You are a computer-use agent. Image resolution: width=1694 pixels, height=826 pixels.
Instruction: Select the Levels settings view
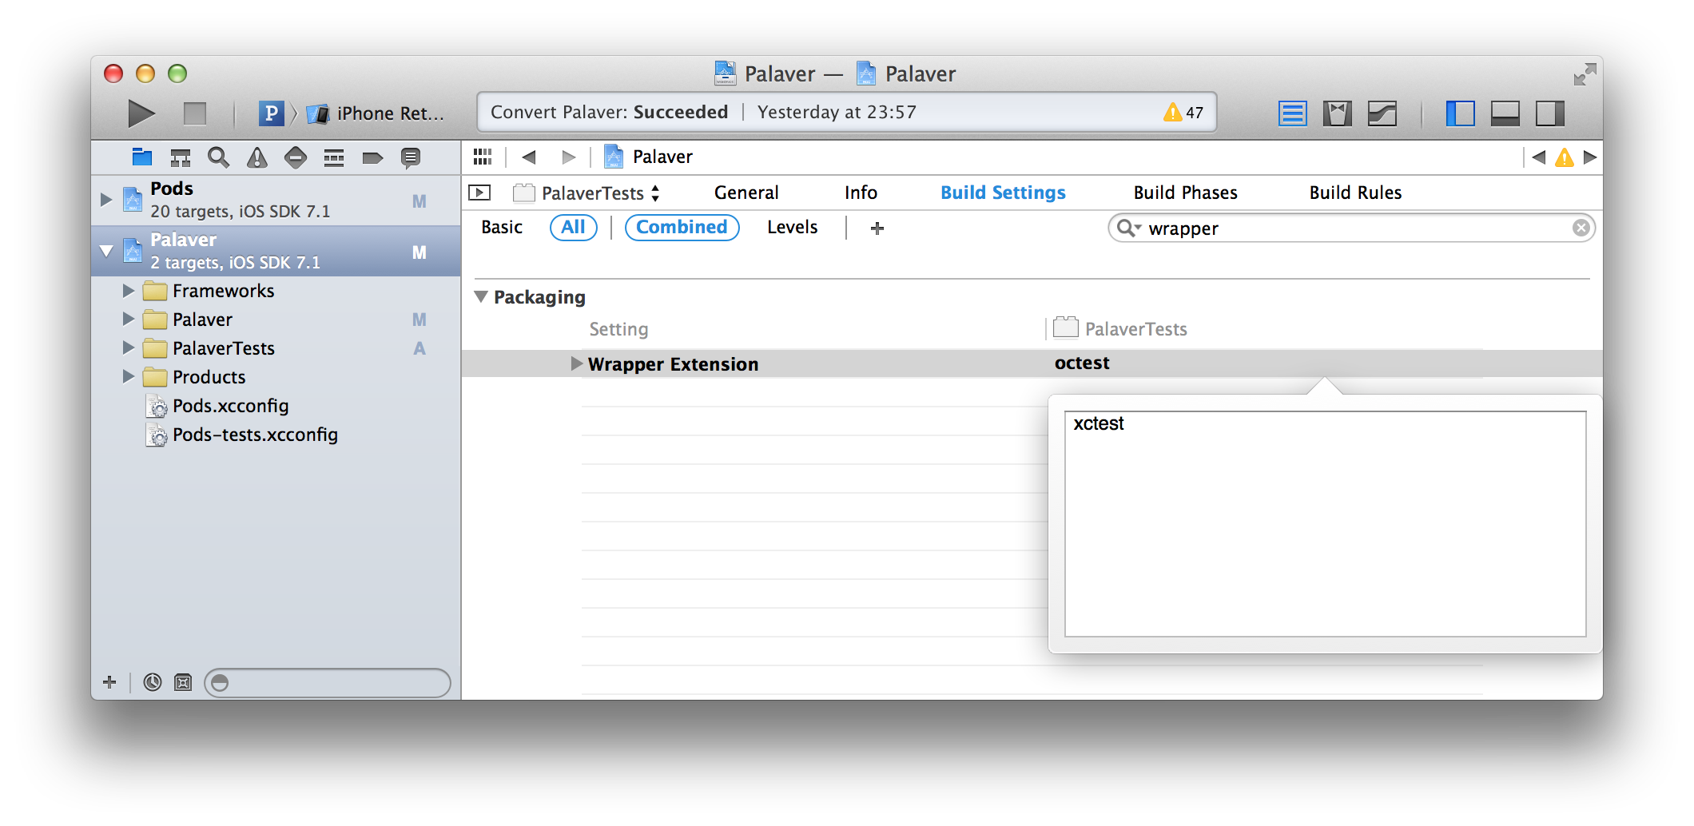[x=792, y=228]
